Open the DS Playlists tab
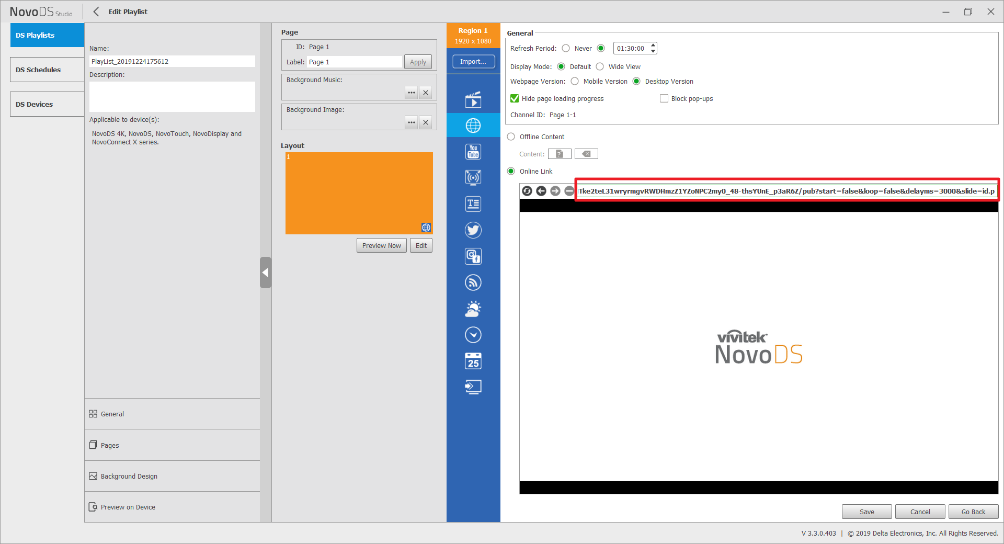 [x=47, y=35]
